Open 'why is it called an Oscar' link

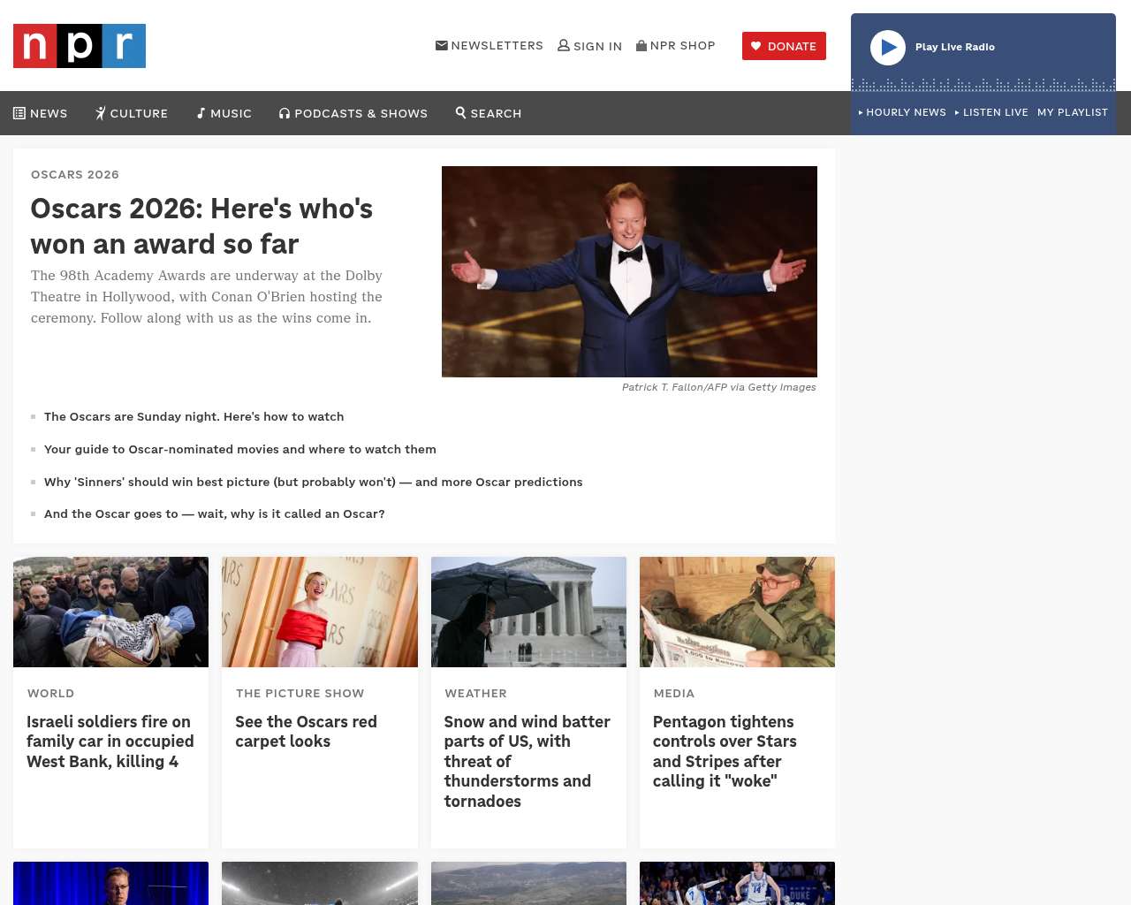[x=215, y=513]
